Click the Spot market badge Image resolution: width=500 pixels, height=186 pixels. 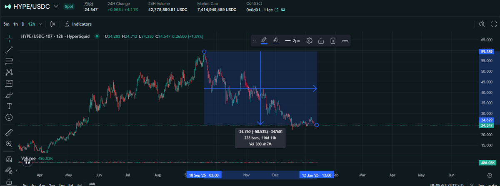[69, 7]
